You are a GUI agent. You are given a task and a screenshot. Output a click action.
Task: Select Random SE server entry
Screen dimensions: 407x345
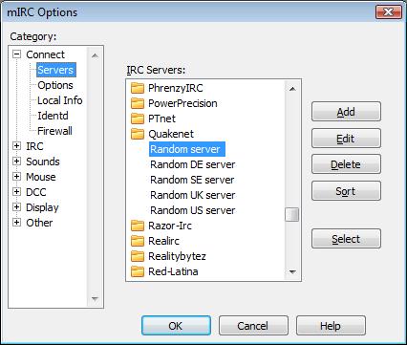pos(192,180)
